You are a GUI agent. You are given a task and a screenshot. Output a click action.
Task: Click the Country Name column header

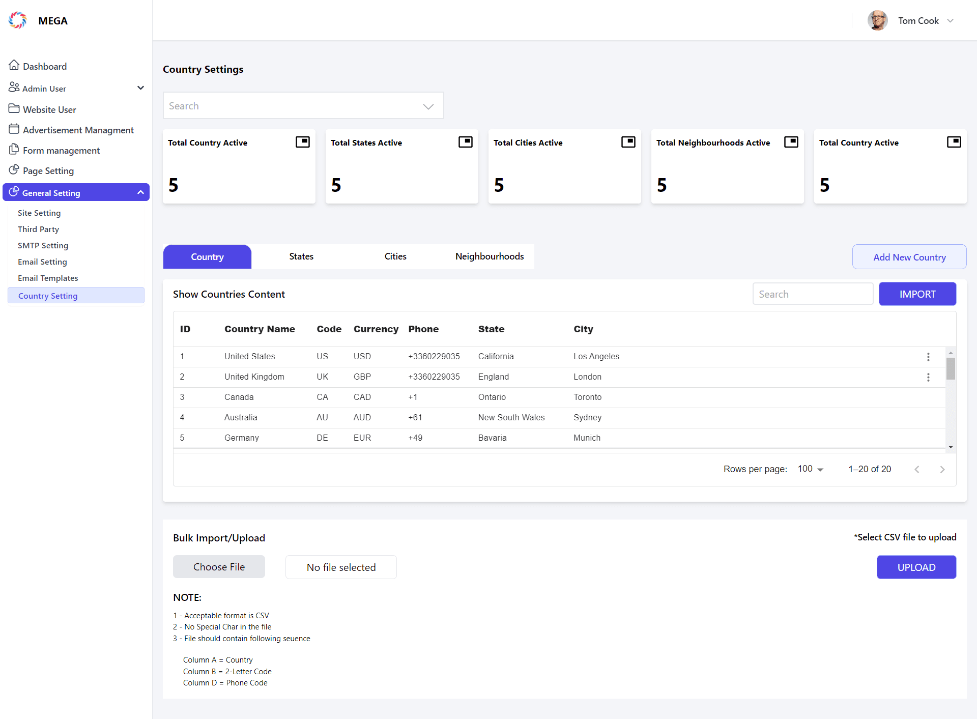(x=260, y=329)
